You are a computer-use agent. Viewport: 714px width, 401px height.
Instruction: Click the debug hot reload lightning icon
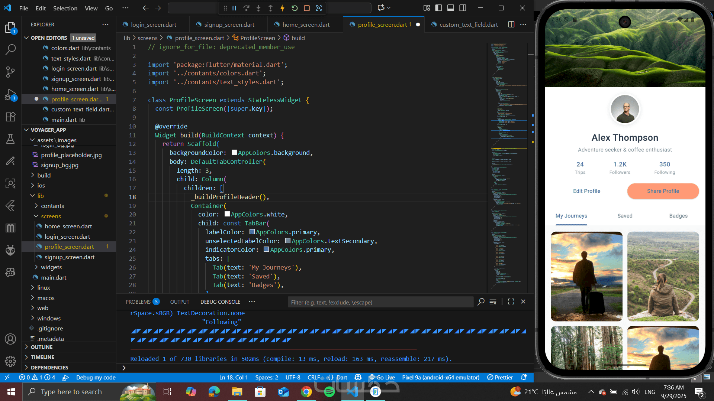tap(282, 8)
